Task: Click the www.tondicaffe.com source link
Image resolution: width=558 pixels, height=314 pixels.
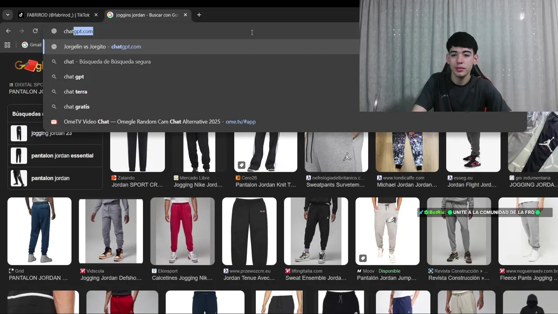Action: point(403,178)
